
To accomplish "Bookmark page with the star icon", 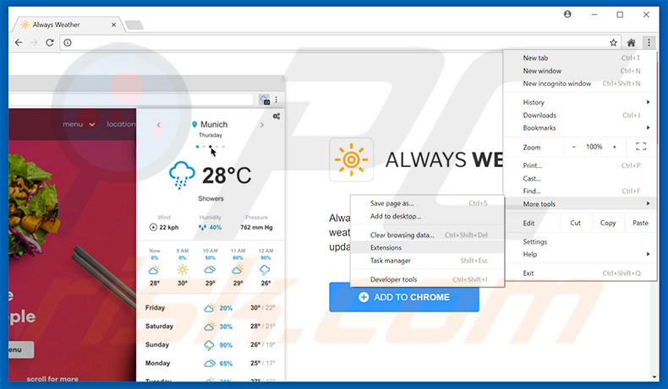I will tap(613, 42).
